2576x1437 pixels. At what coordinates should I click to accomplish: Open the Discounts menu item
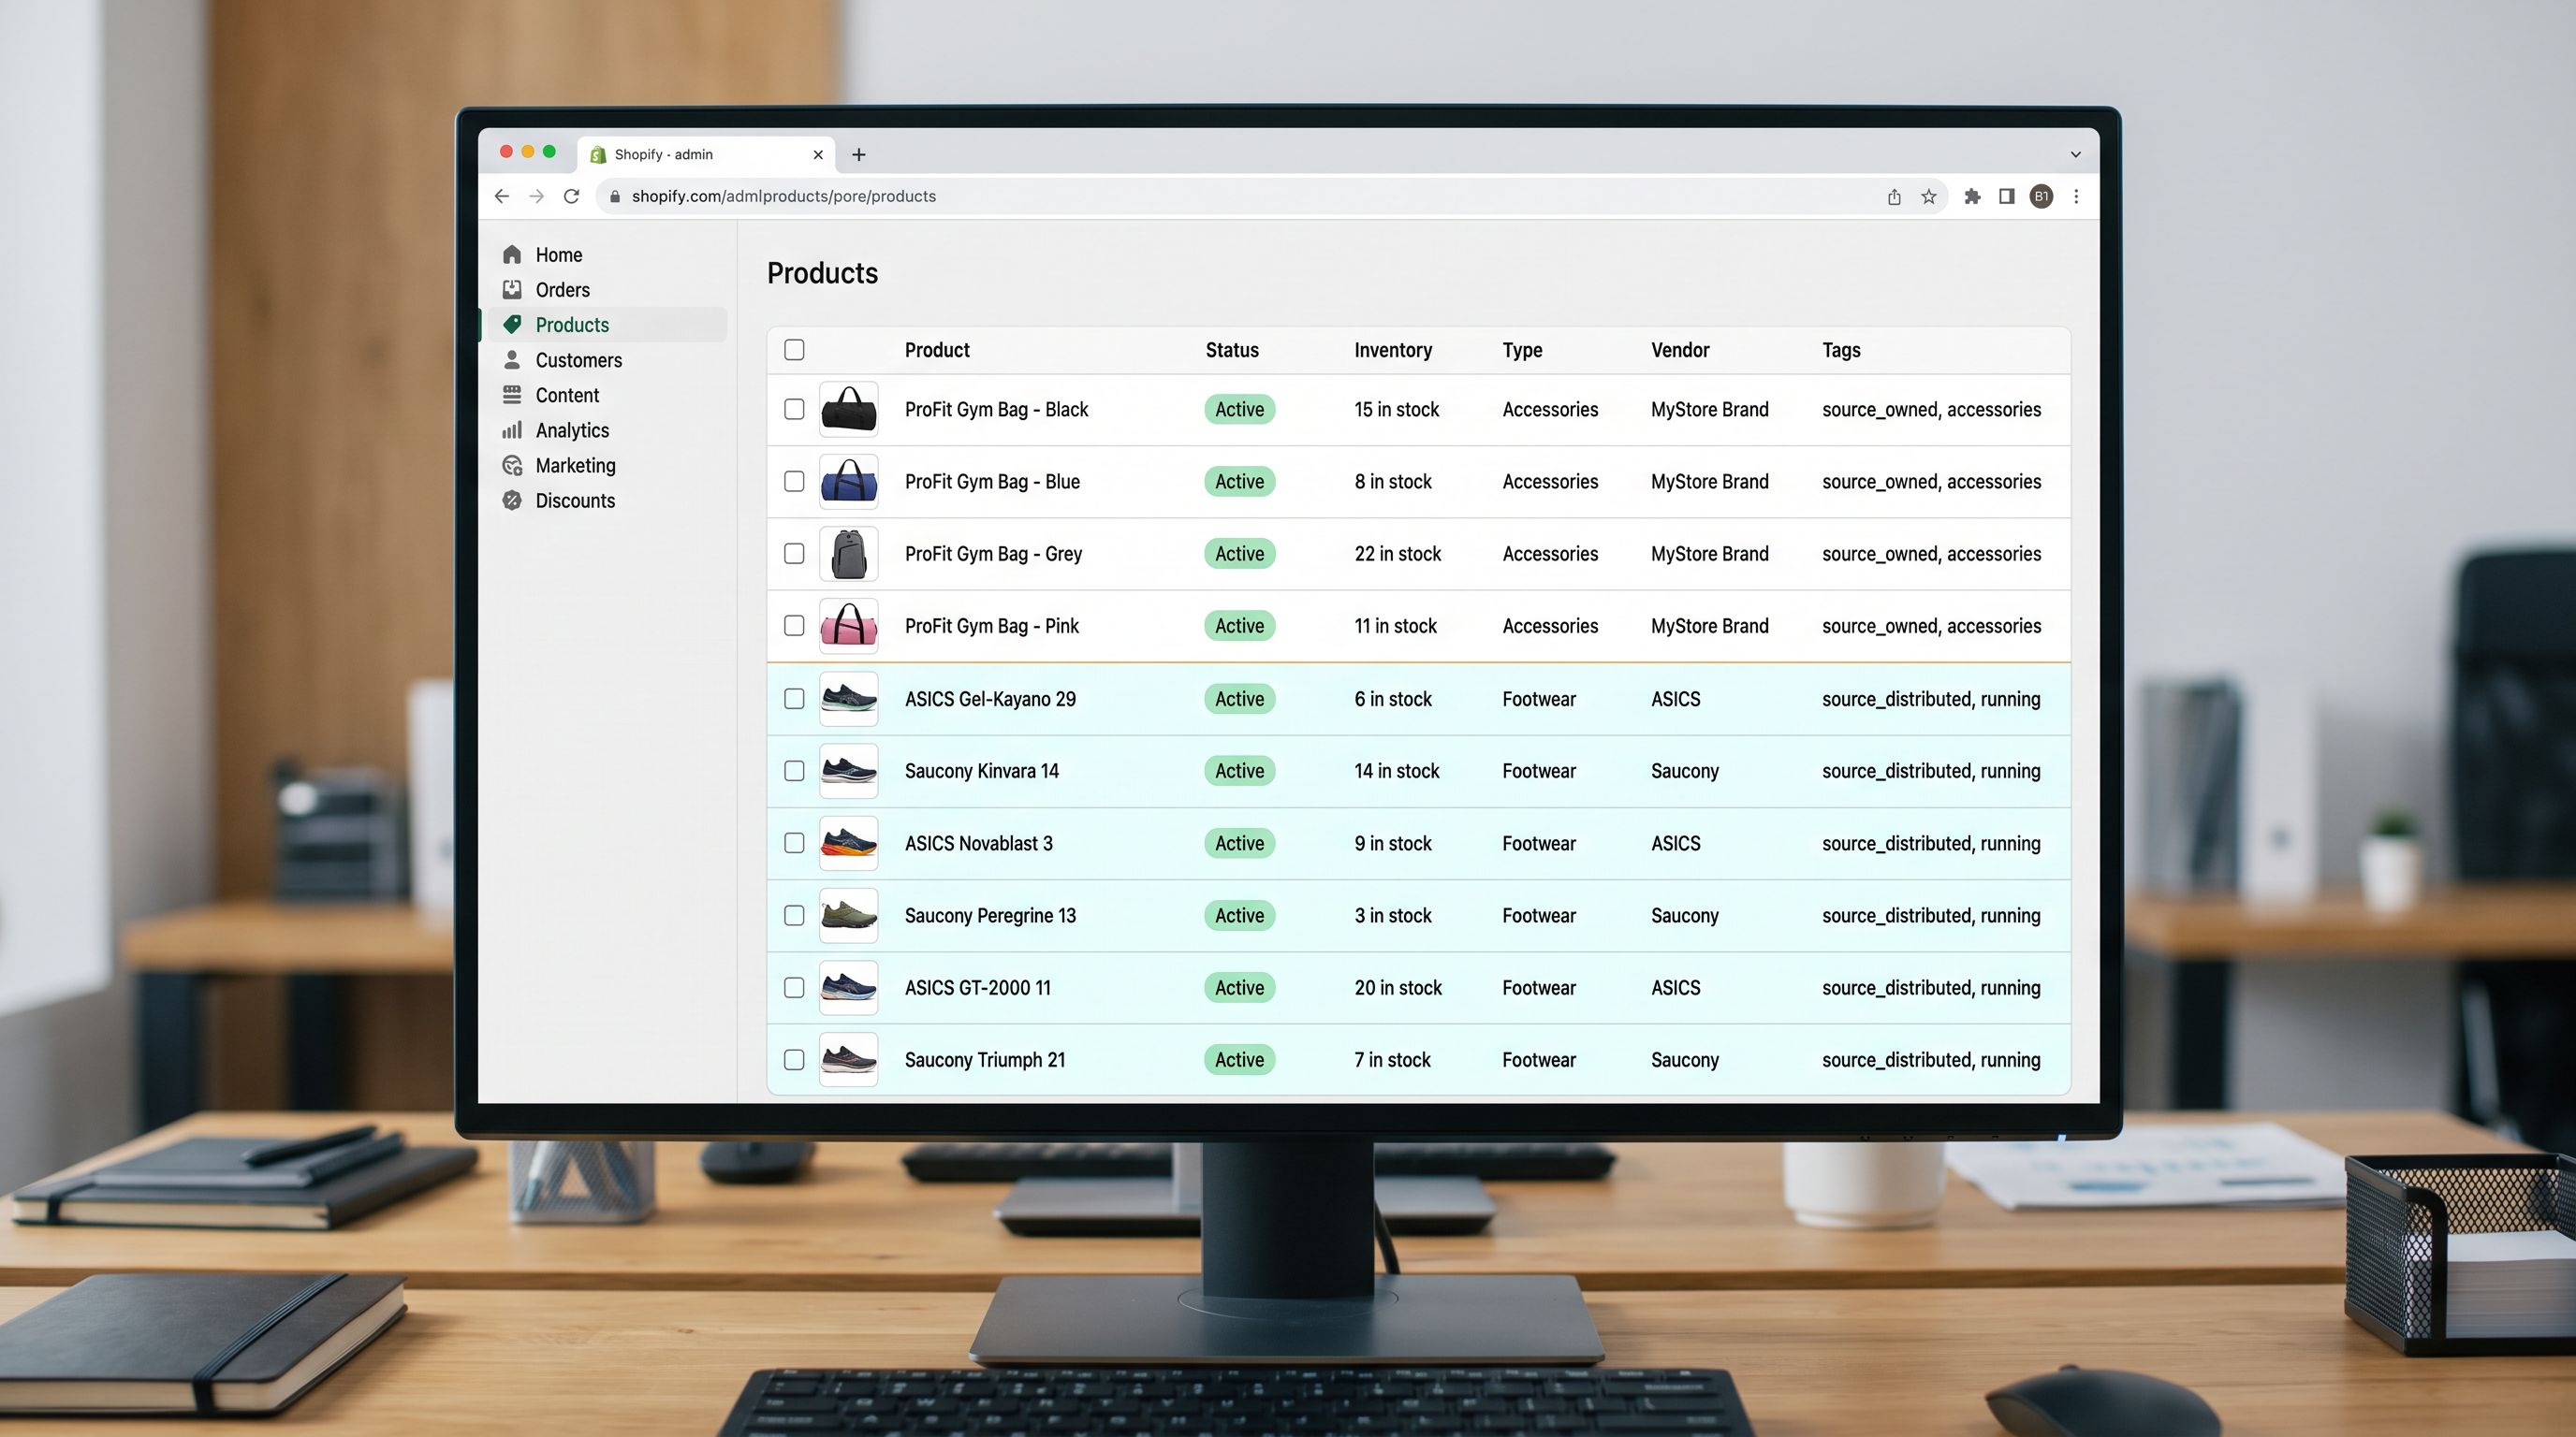point(575,501)
